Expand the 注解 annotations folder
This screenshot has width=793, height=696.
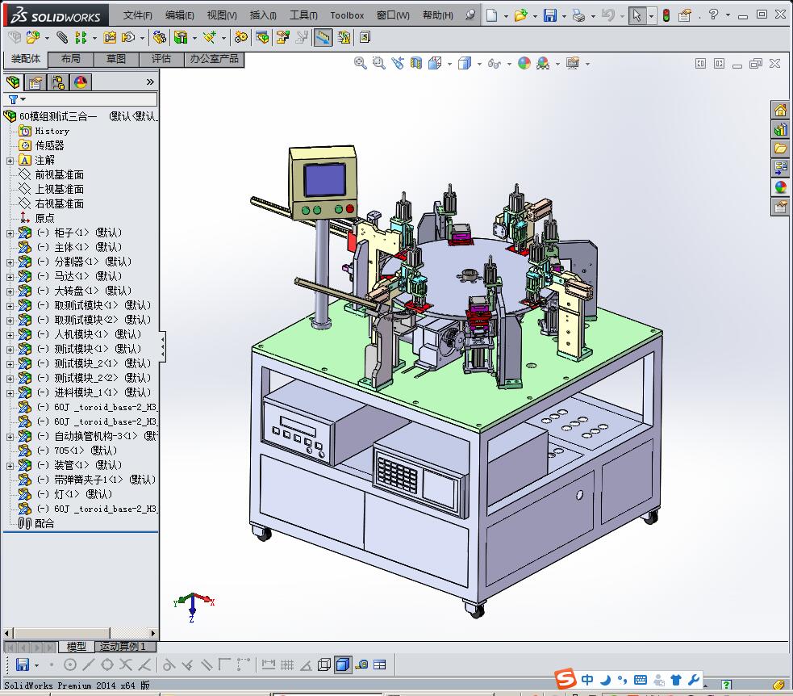point(10,160)
